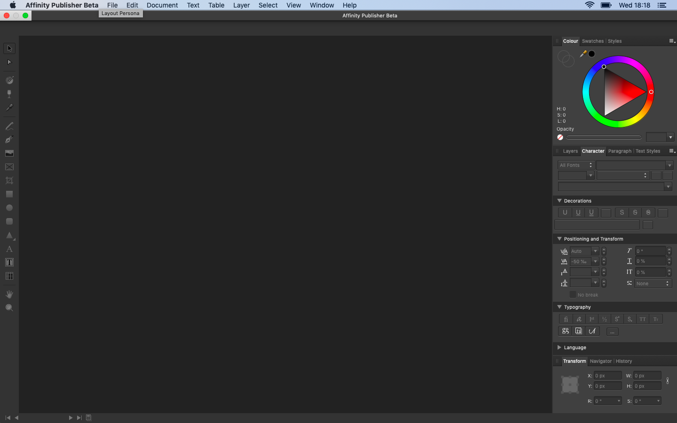Screen dimensions: 677x423
Task: Select the Frame Text tool
Action: pyautogui.click(x=9, y=262)
